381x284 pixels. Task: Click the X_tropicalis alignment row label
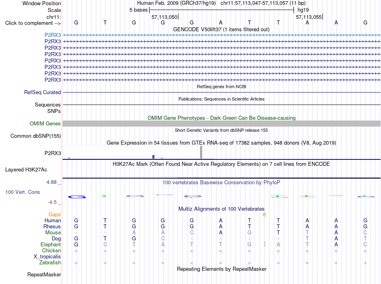click(47, 257)
